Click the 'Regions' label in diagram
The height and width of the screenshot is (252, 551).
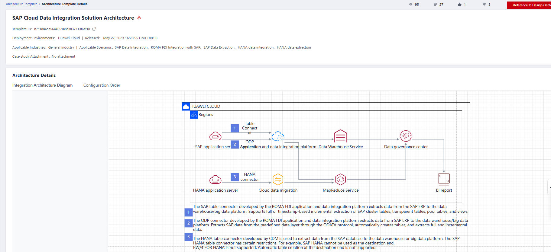click(206, 115)
